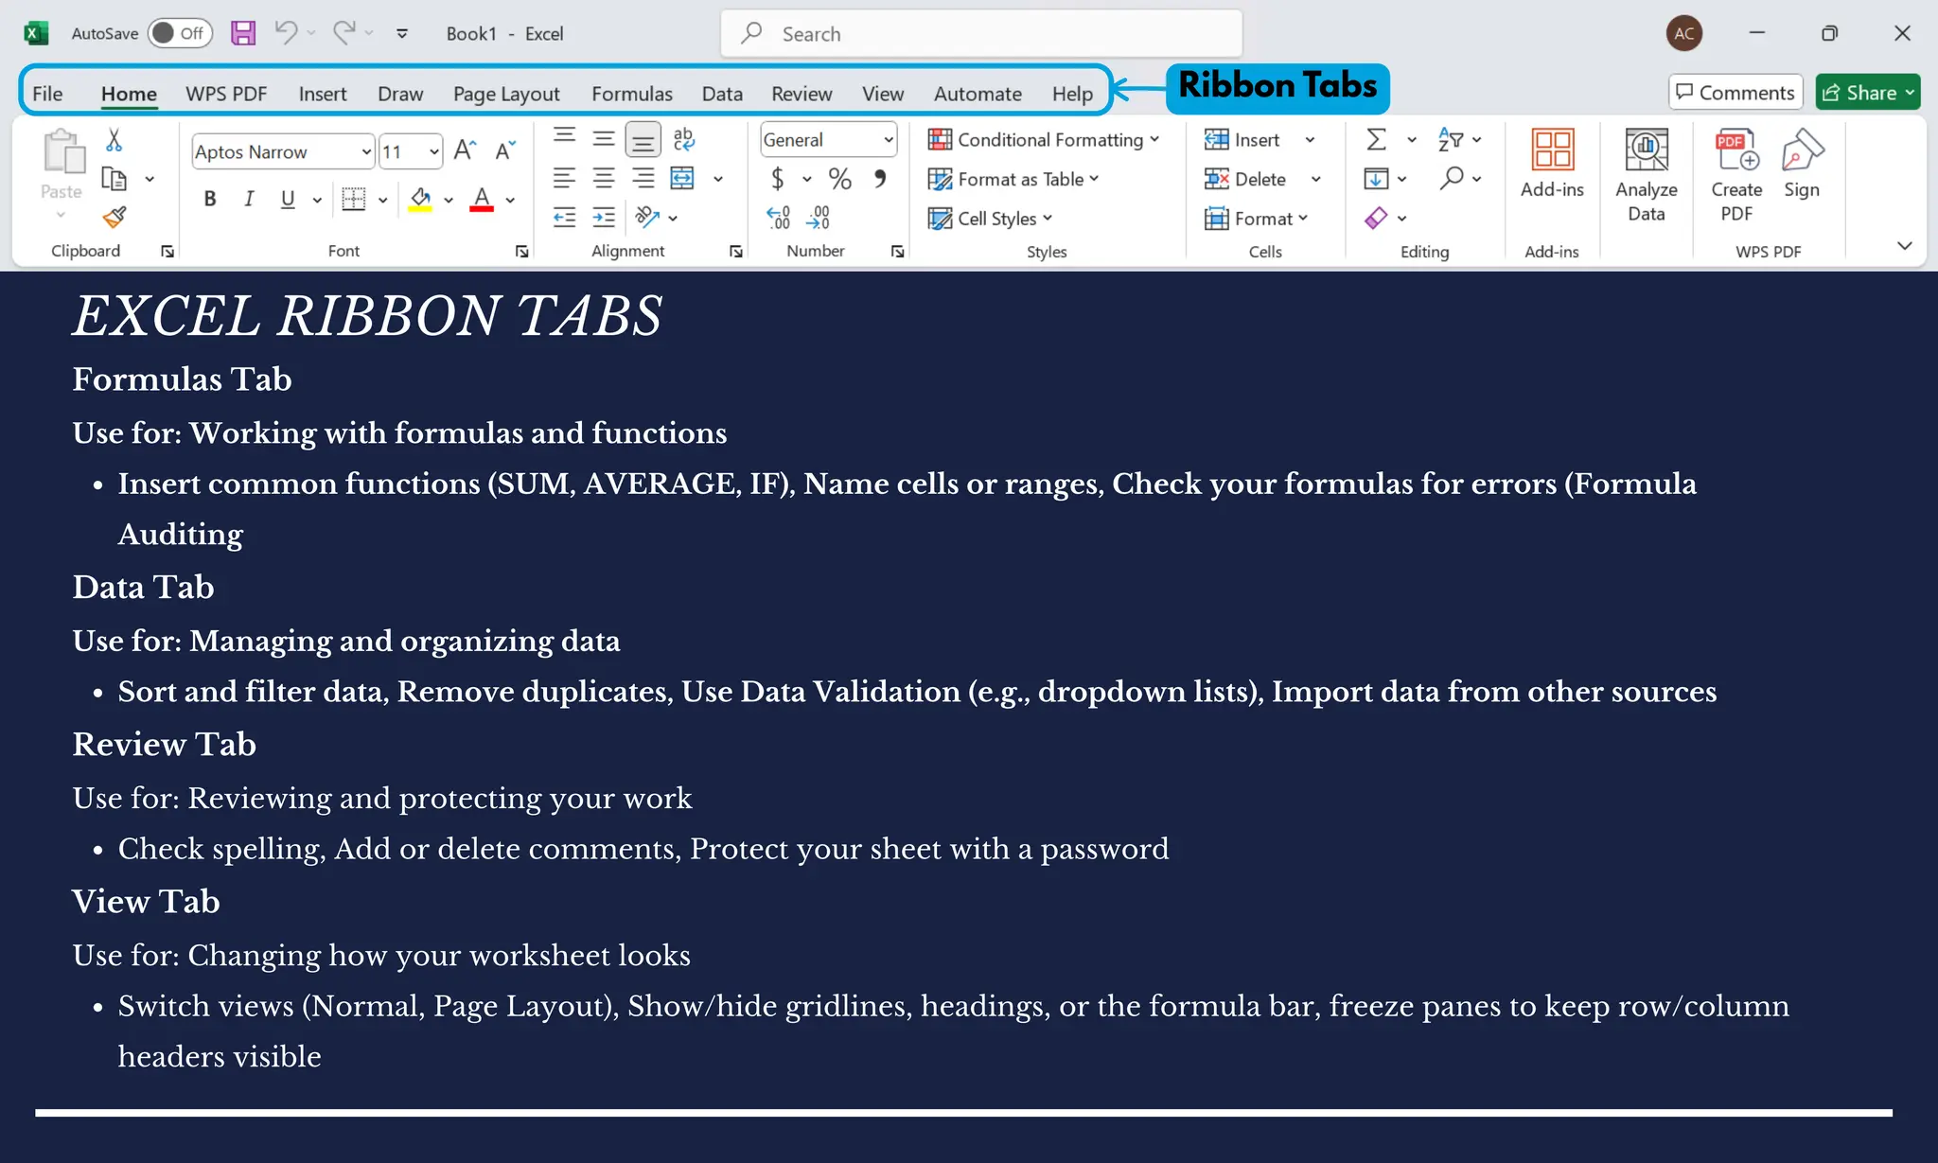1938x1163 pixels.
Task: Click Increase Decimal icon
Action: pos(778,218)
